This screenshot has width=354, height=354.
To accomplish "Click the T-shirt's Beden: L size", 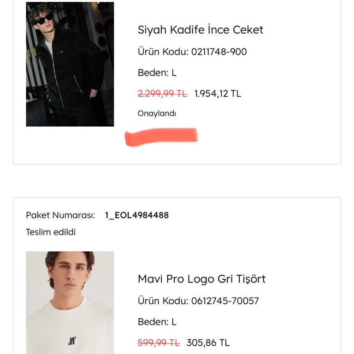I will pyautogui.click(x=157, y=322).
